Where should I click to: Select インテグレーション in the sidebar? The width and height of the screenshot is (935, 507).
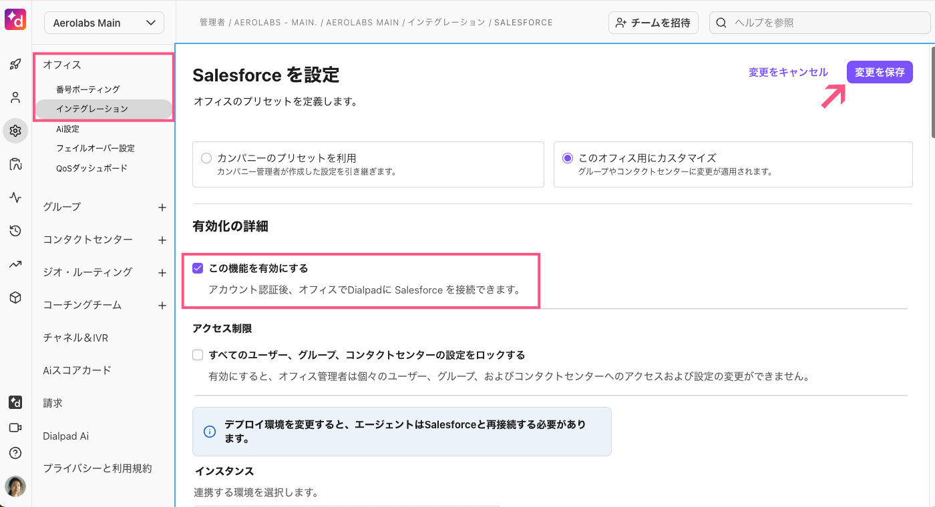pyautogui.click(x=104, y=109)
